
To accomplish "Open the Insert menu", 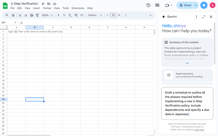I will 36,8.
